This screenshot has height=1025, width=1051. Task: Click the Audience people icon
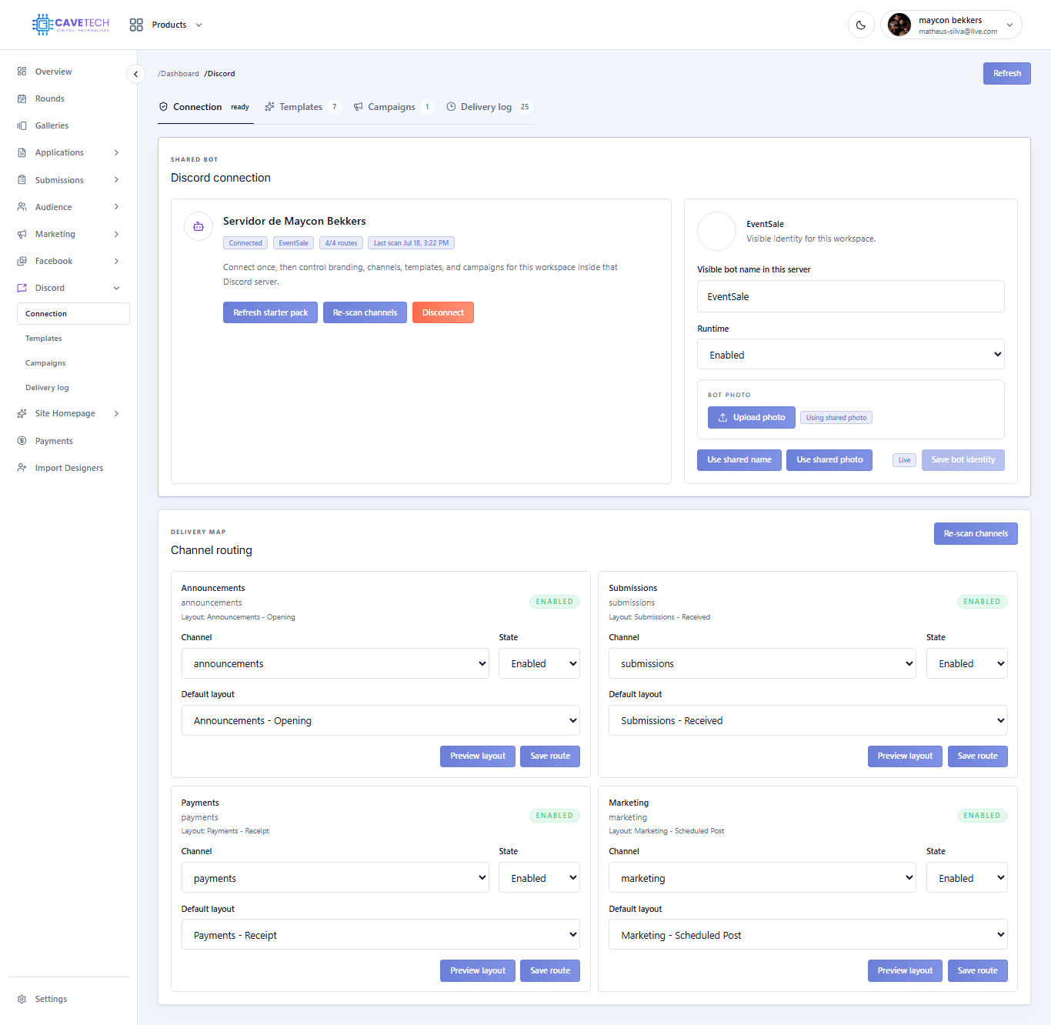tap(22, 207)
